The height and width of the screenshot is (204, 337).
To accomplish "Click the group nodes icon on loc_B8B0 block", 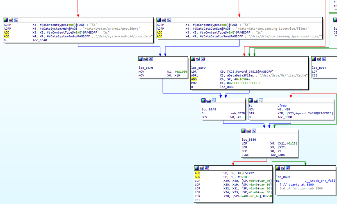I will tap(253, 131).
